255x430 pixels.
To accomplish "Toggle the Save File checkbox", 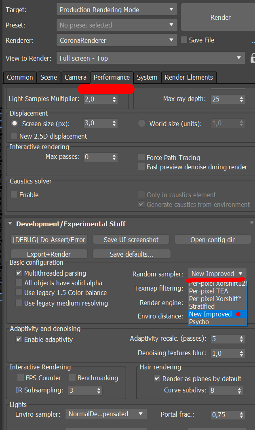I will point(184,40).
